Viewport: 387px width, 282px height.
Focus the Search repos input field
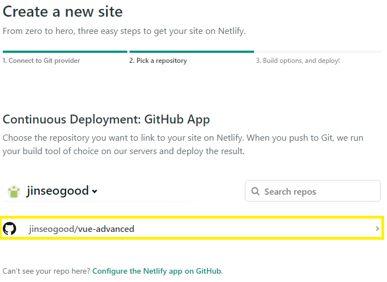pos(312,191)
